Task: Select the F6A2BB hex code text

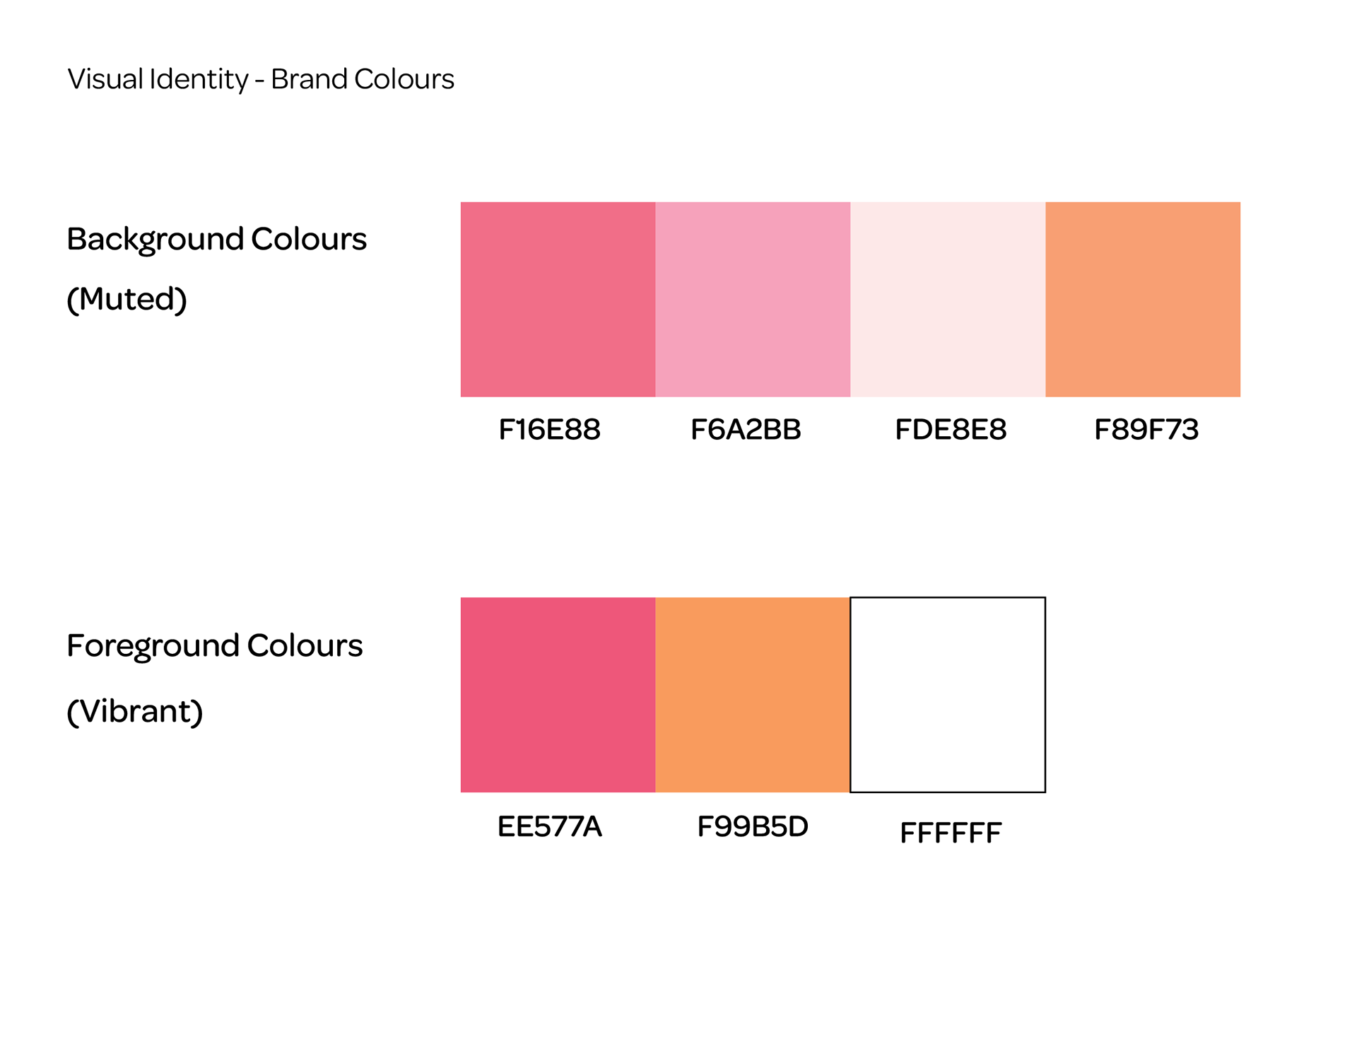Action: [746, 430]
